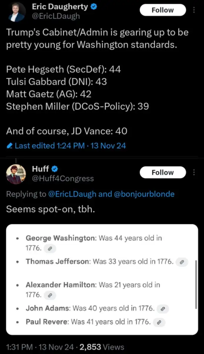Click the verified badge next to Huff
204x354 pixels.
tap(55, 169)
